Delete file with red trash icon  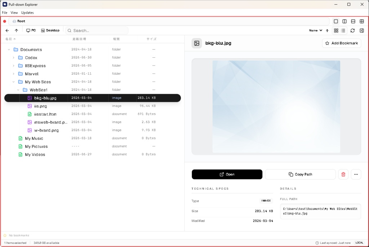click(x=343, y=175)
